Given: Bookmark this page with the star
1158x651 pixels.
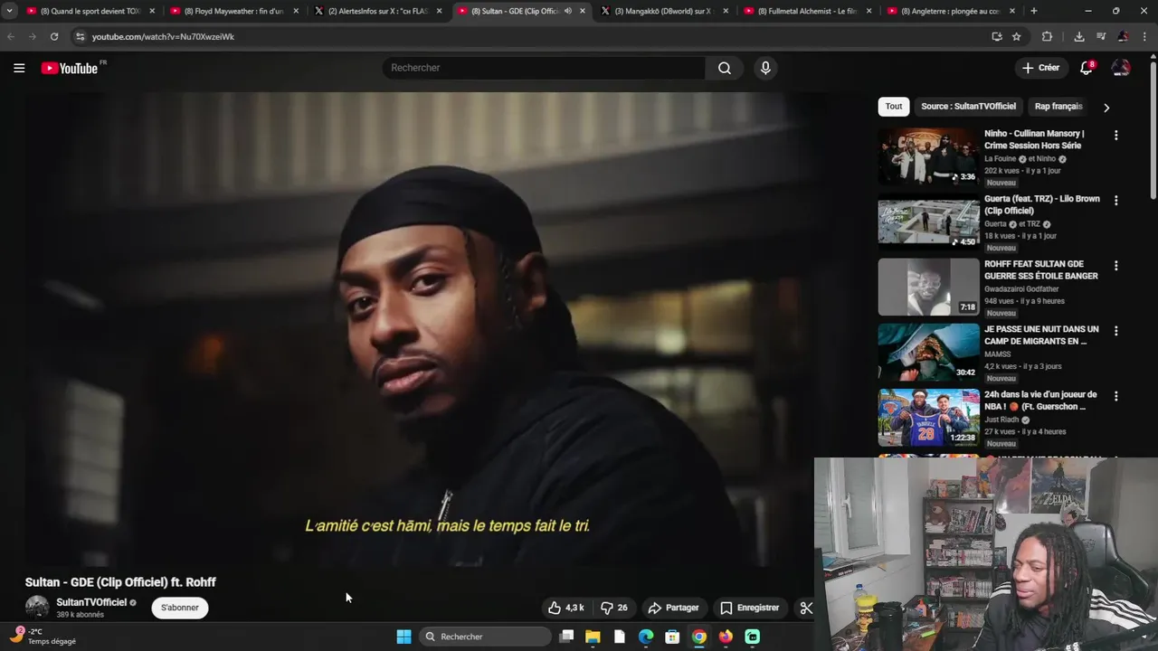Looking at the screenshot, I should (1017, 36).
